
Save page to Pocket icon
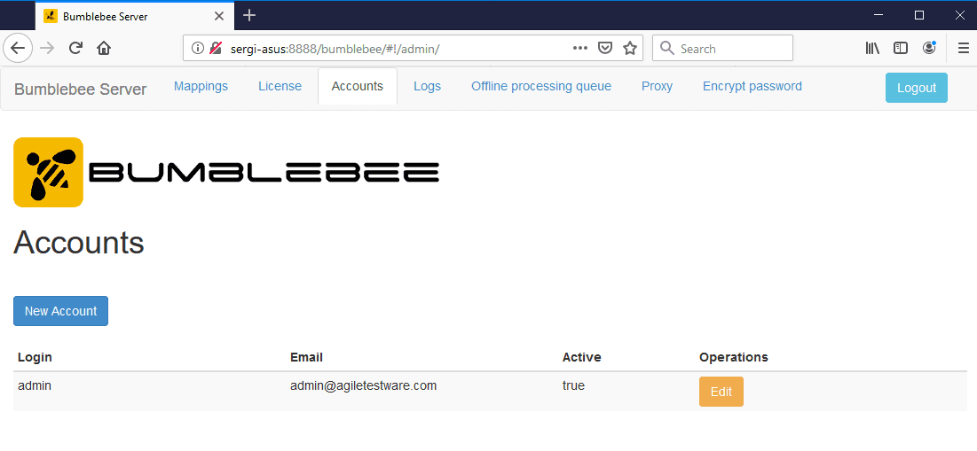coord(605,48)
